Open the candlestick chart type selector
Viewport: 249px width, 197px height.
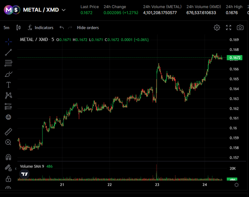click(x=18, y=27)
